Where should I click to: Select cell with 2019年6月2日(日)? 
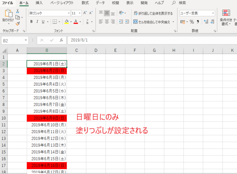point(47,71)
